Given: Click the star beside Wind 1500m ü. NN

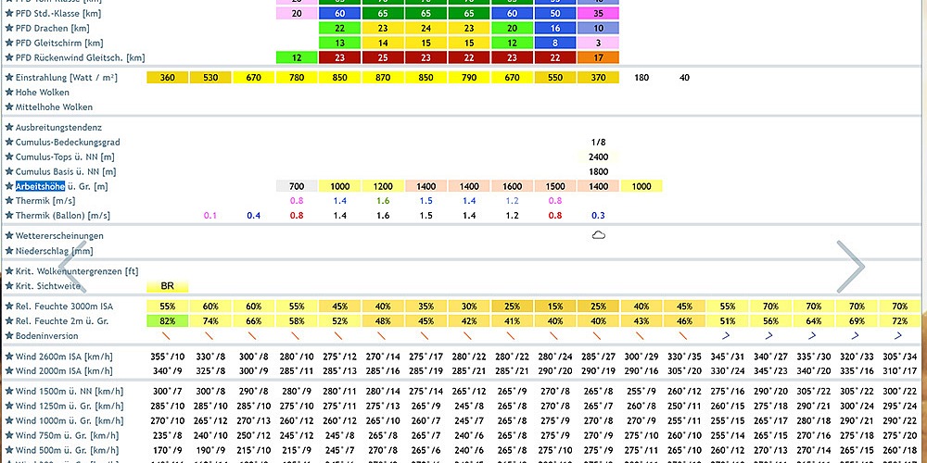Looking at the screenshot, I should click(9, 392).
